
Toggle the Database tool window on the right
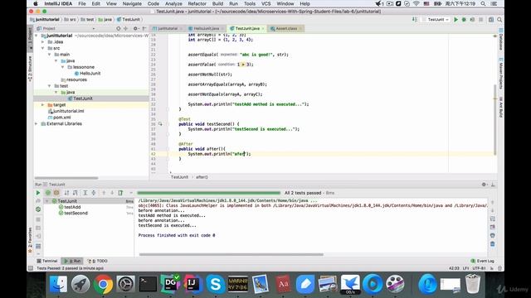[500, 40]
